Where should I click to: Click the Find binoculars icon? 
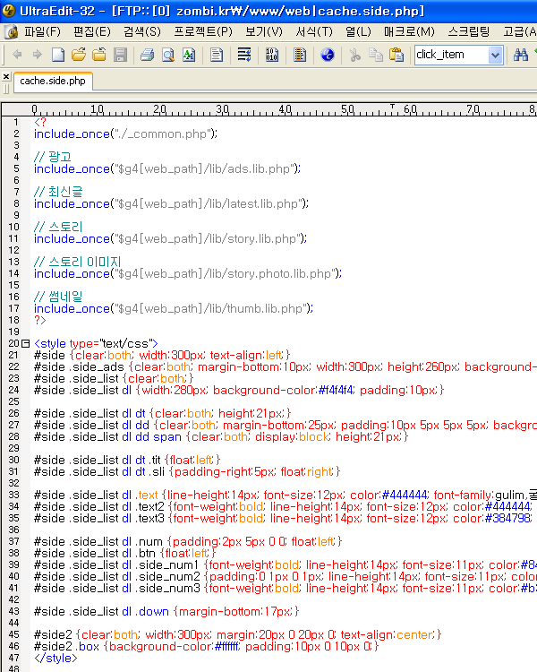[521, 55]
